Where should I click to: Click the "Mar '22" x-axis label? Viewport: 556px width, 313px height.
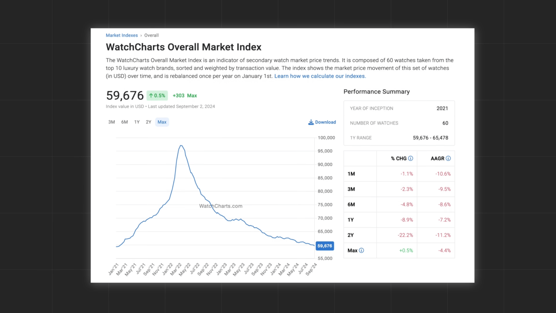coord(175,270)
